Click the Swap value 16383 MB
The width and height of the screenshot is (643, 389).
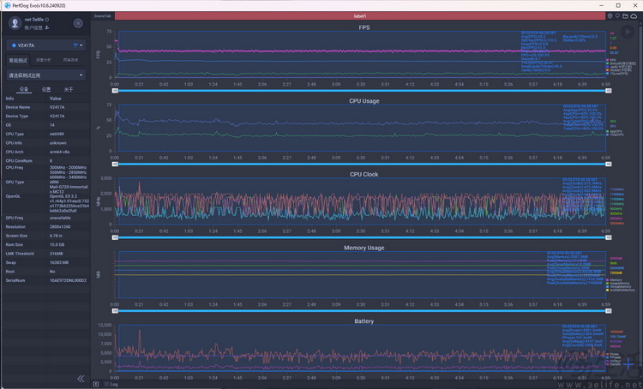59,263
